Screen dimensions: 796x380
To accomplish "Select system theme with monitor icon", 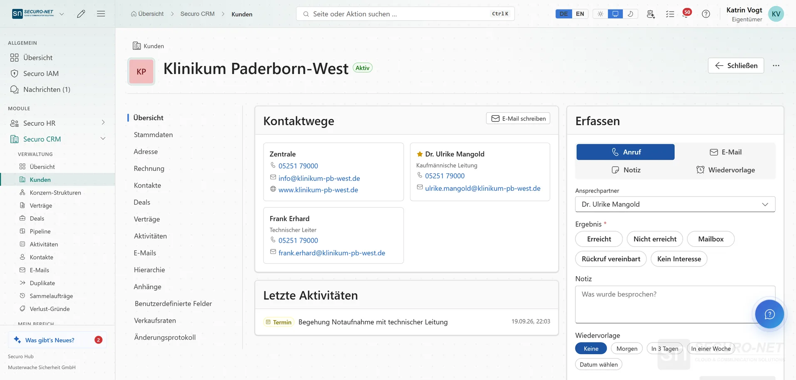I will click(615, 14).
